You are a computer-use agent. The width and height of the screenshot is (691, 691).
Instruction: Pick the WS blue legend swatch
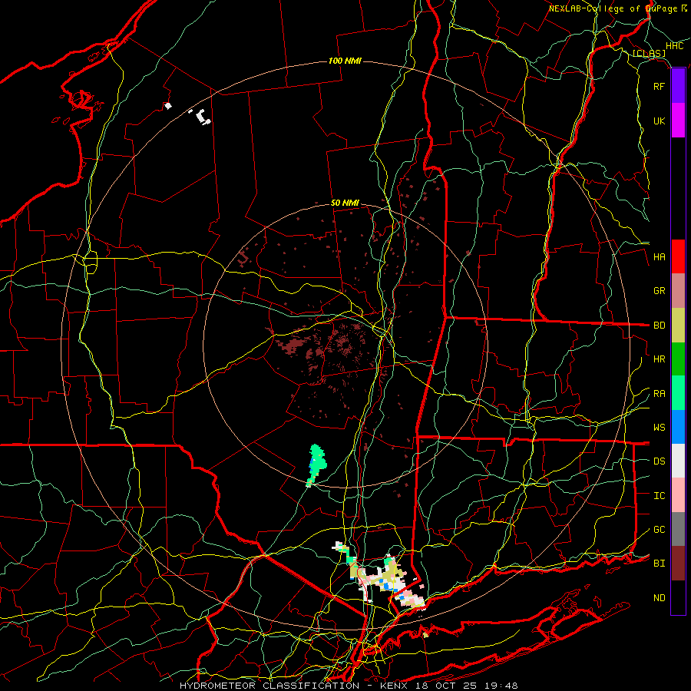[x=678, y=427]
